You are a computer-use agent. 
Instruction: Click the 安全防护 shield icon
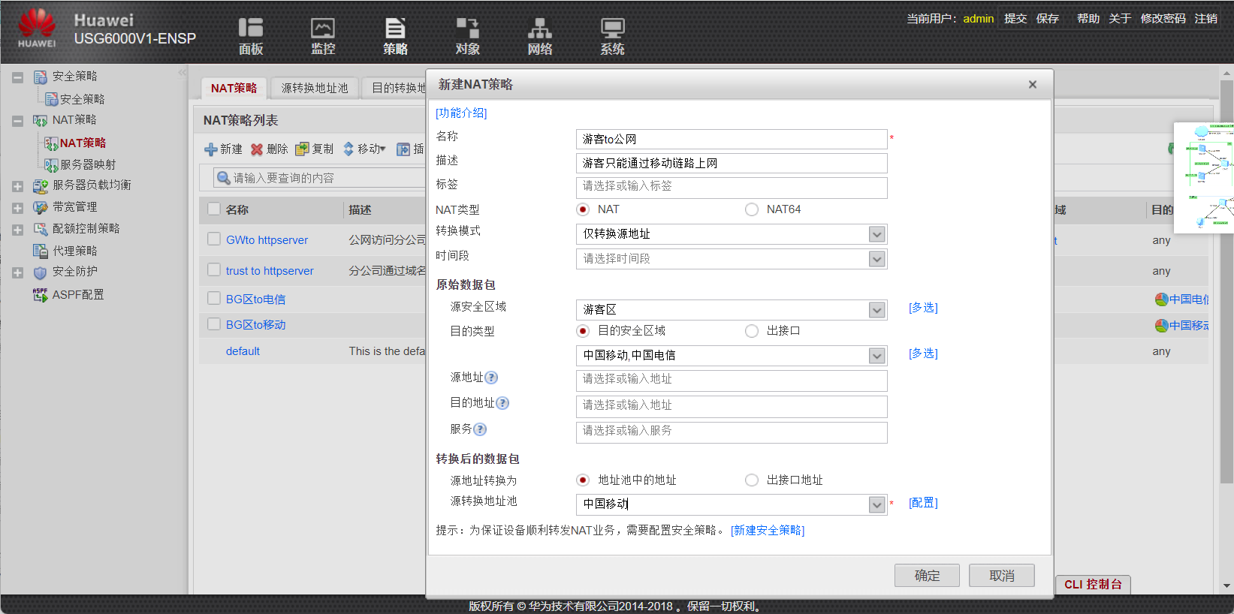[x=41, y=272]
